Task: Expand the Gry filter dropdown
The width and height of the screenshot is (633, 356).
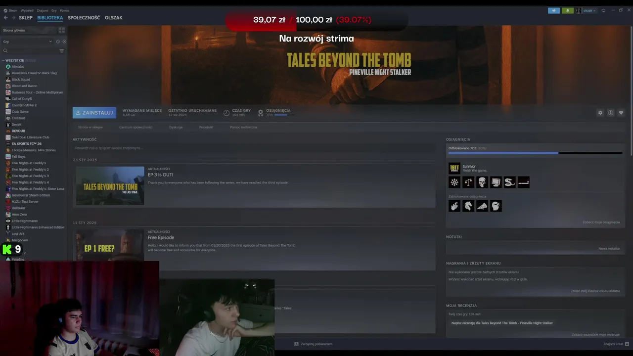Action: coord(27,42)
